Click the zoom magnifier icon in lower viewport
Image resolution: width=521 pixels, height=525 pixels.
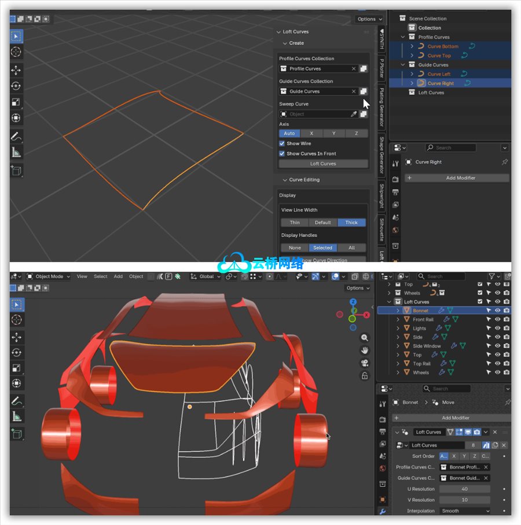pos(365,338)
